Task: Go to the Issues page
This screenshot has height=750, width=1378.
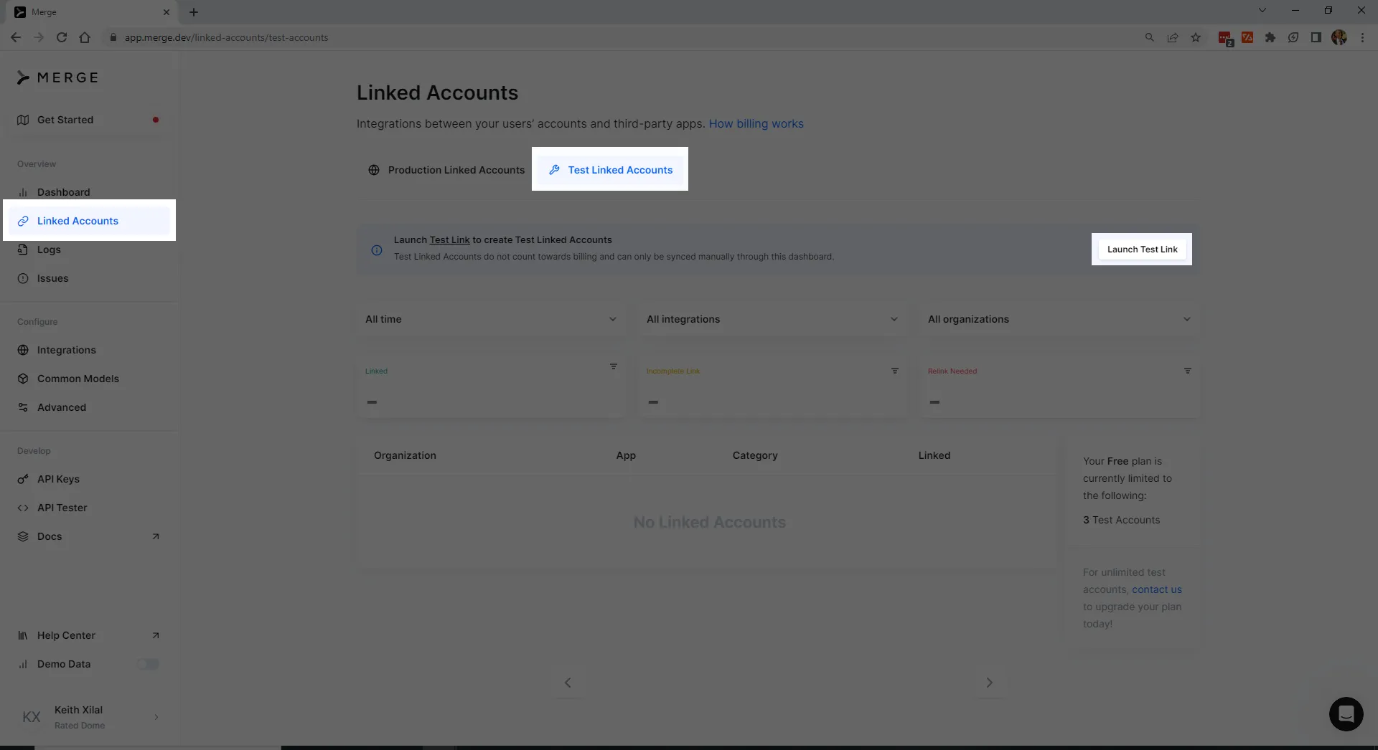Action: click(x=88, y=278)
